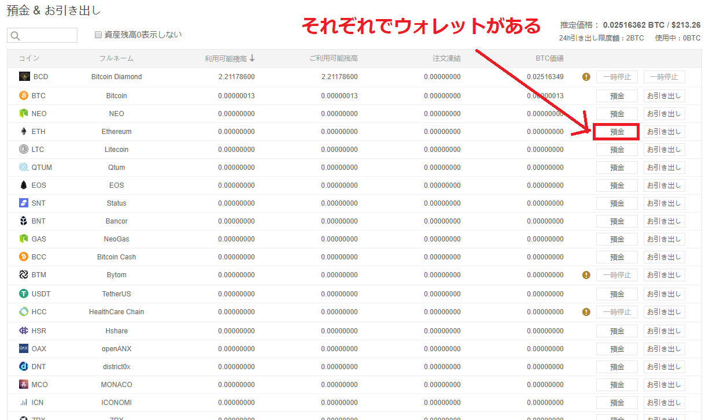Click the SNT Status coin icon
709x420 pixels.
24,203
